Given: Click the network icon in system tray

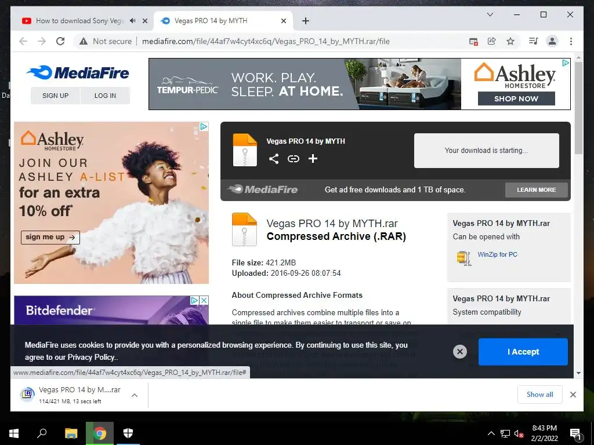Looking at the screenshot, I should tap(505, 433).
